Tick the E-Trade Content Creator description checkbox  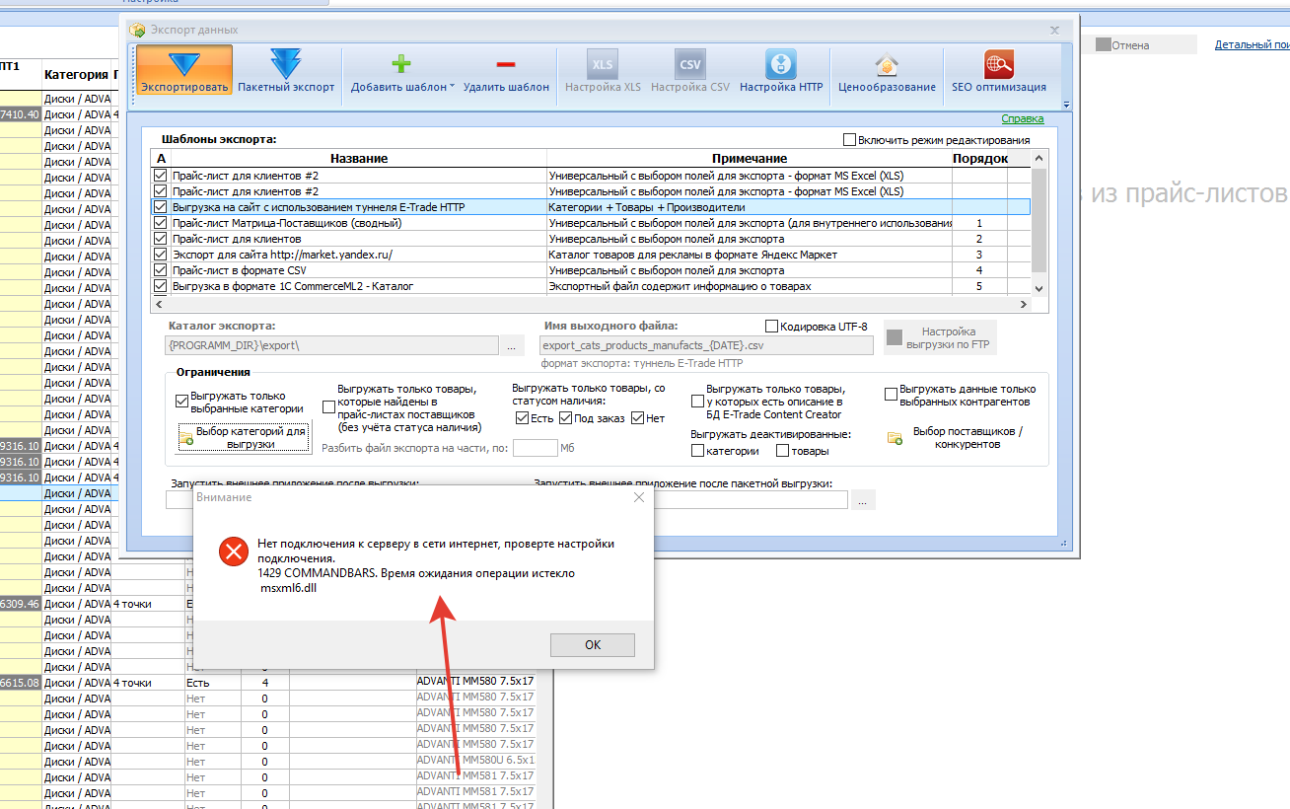pos(697,402)
